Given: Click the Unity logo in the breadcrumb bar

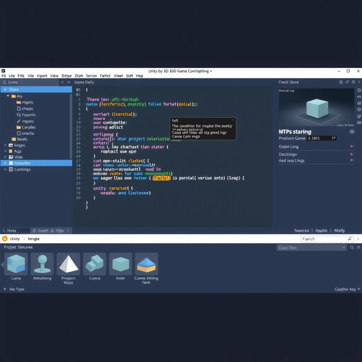Looking at the screenshot, I should pos(5,239).
